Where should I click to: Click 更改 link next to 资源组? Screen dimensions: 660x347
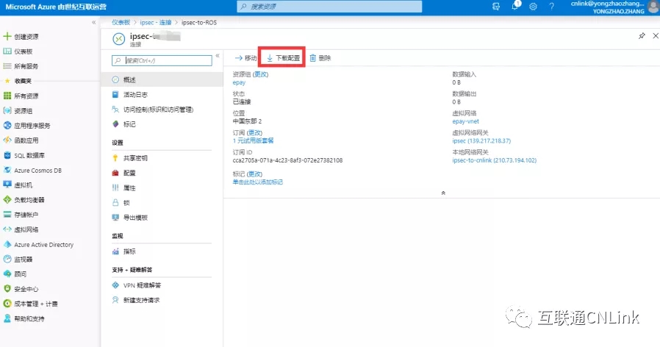pos(261,74)
